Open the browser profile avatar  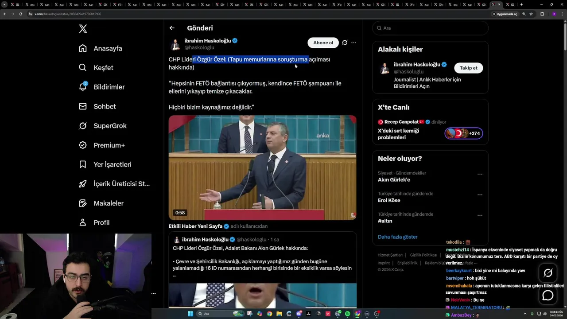click(x=554, y=14)
